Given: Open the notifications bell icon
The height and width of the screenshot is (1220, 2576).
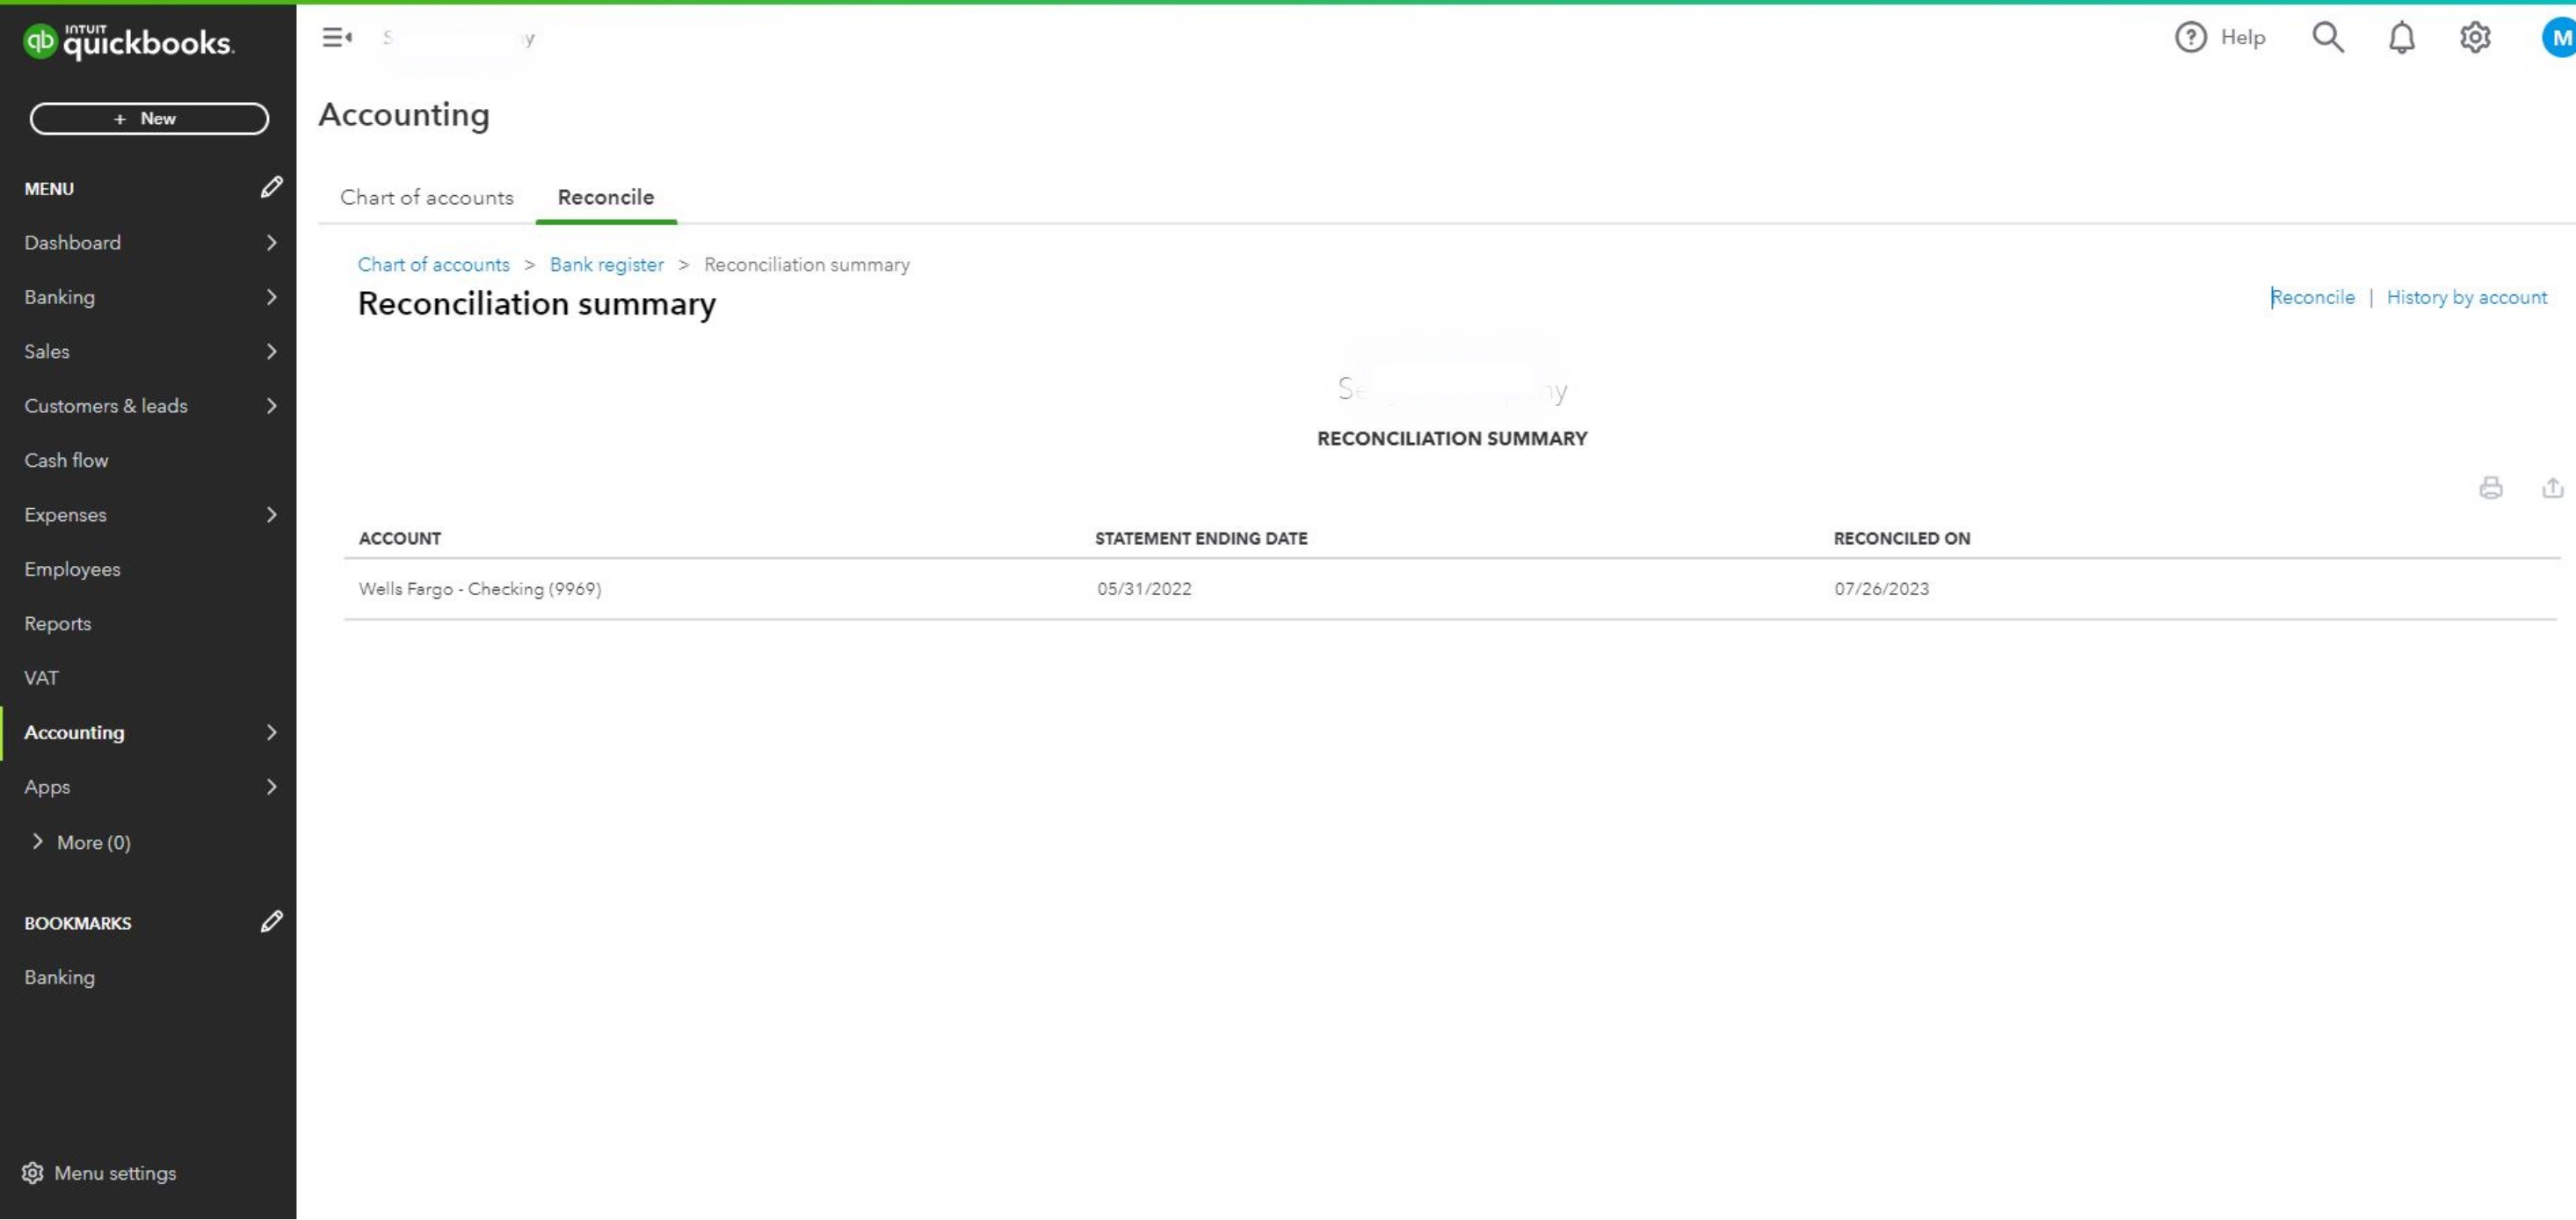Looking at the screenshot, I should (2401, 38).
